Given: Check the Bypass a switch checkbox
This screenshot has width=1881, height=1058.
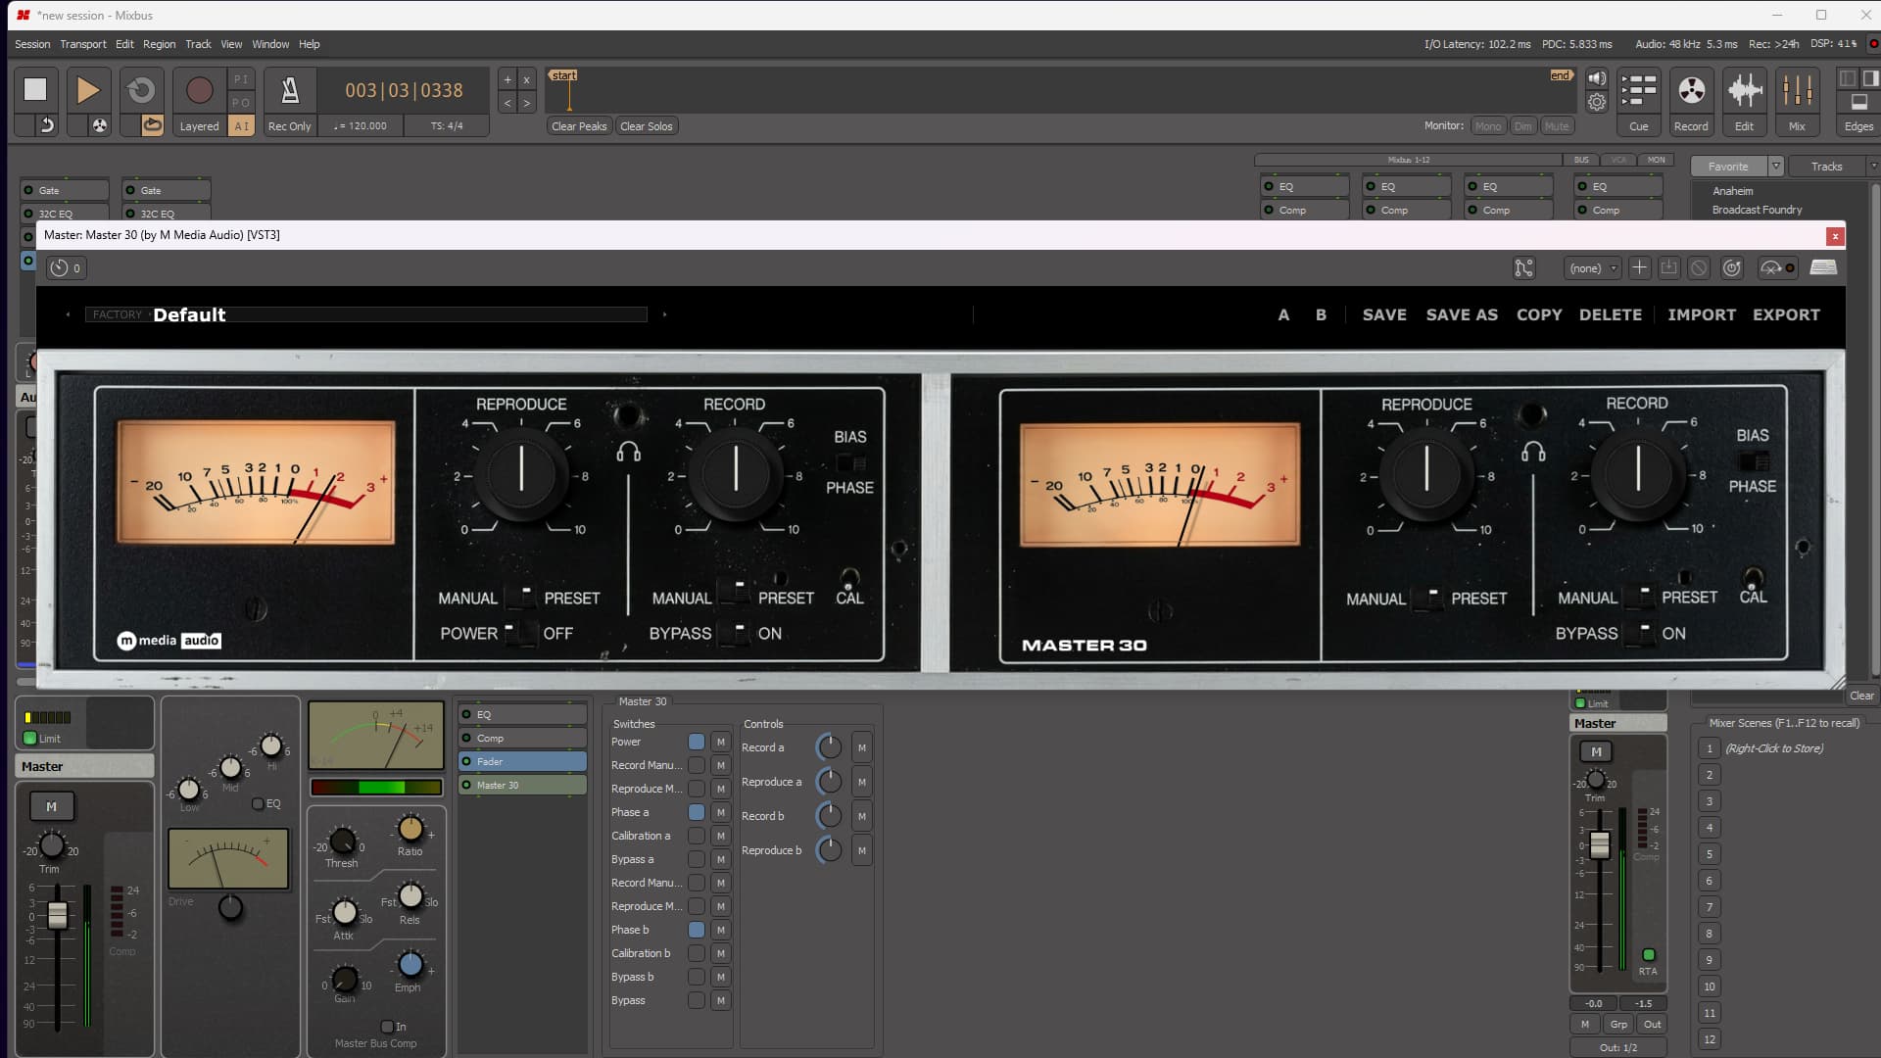Looking at the screenshot, I should coord(697,859).
